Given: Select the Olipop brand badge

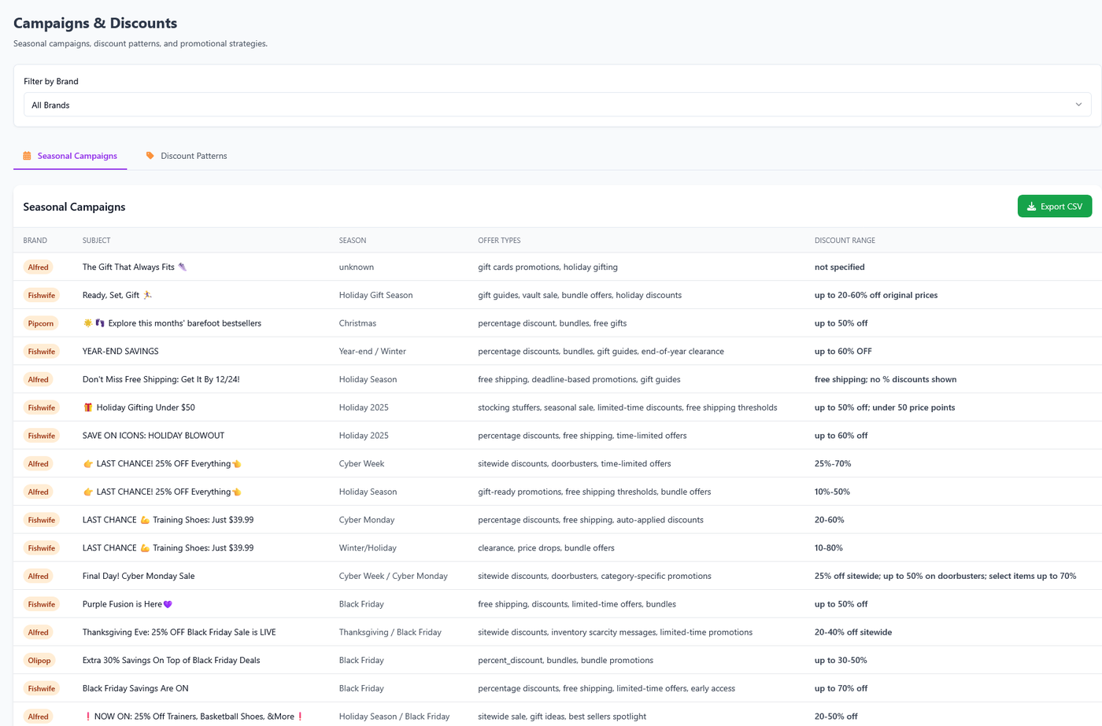Looking at the screenshot, I should point(39,661).
